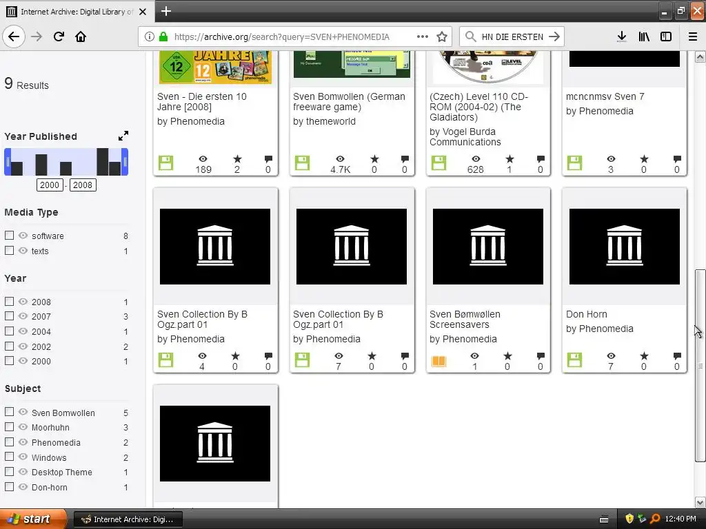This screenshot has width=706, height=529.
Task: Click scroll up arrow of page scrollbar
Action: pyautogui.click(x=700, y=57)
